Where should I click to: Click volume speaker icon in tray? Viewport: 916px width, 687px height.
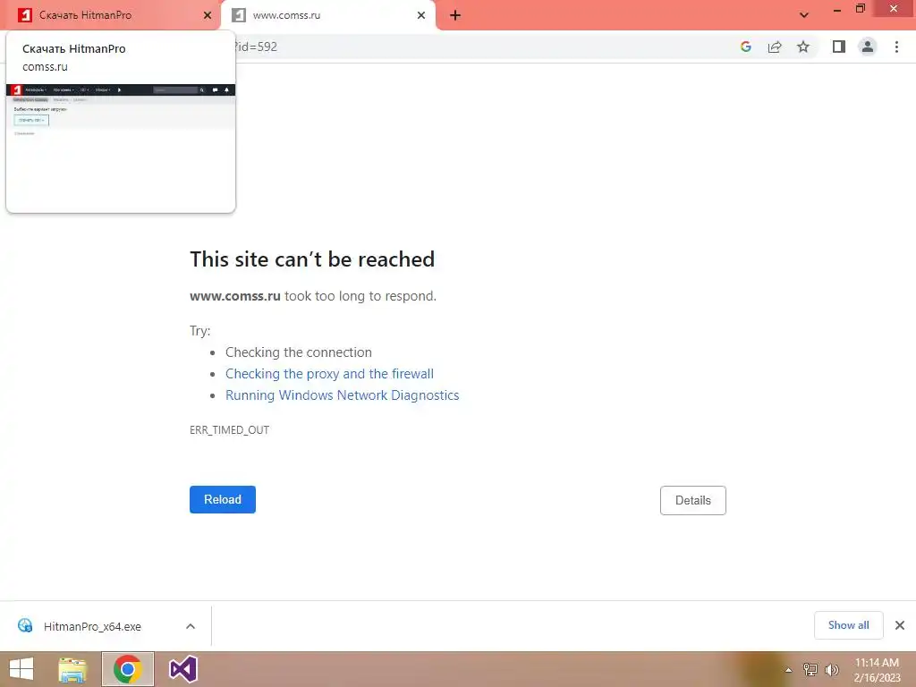pos(832,670)
